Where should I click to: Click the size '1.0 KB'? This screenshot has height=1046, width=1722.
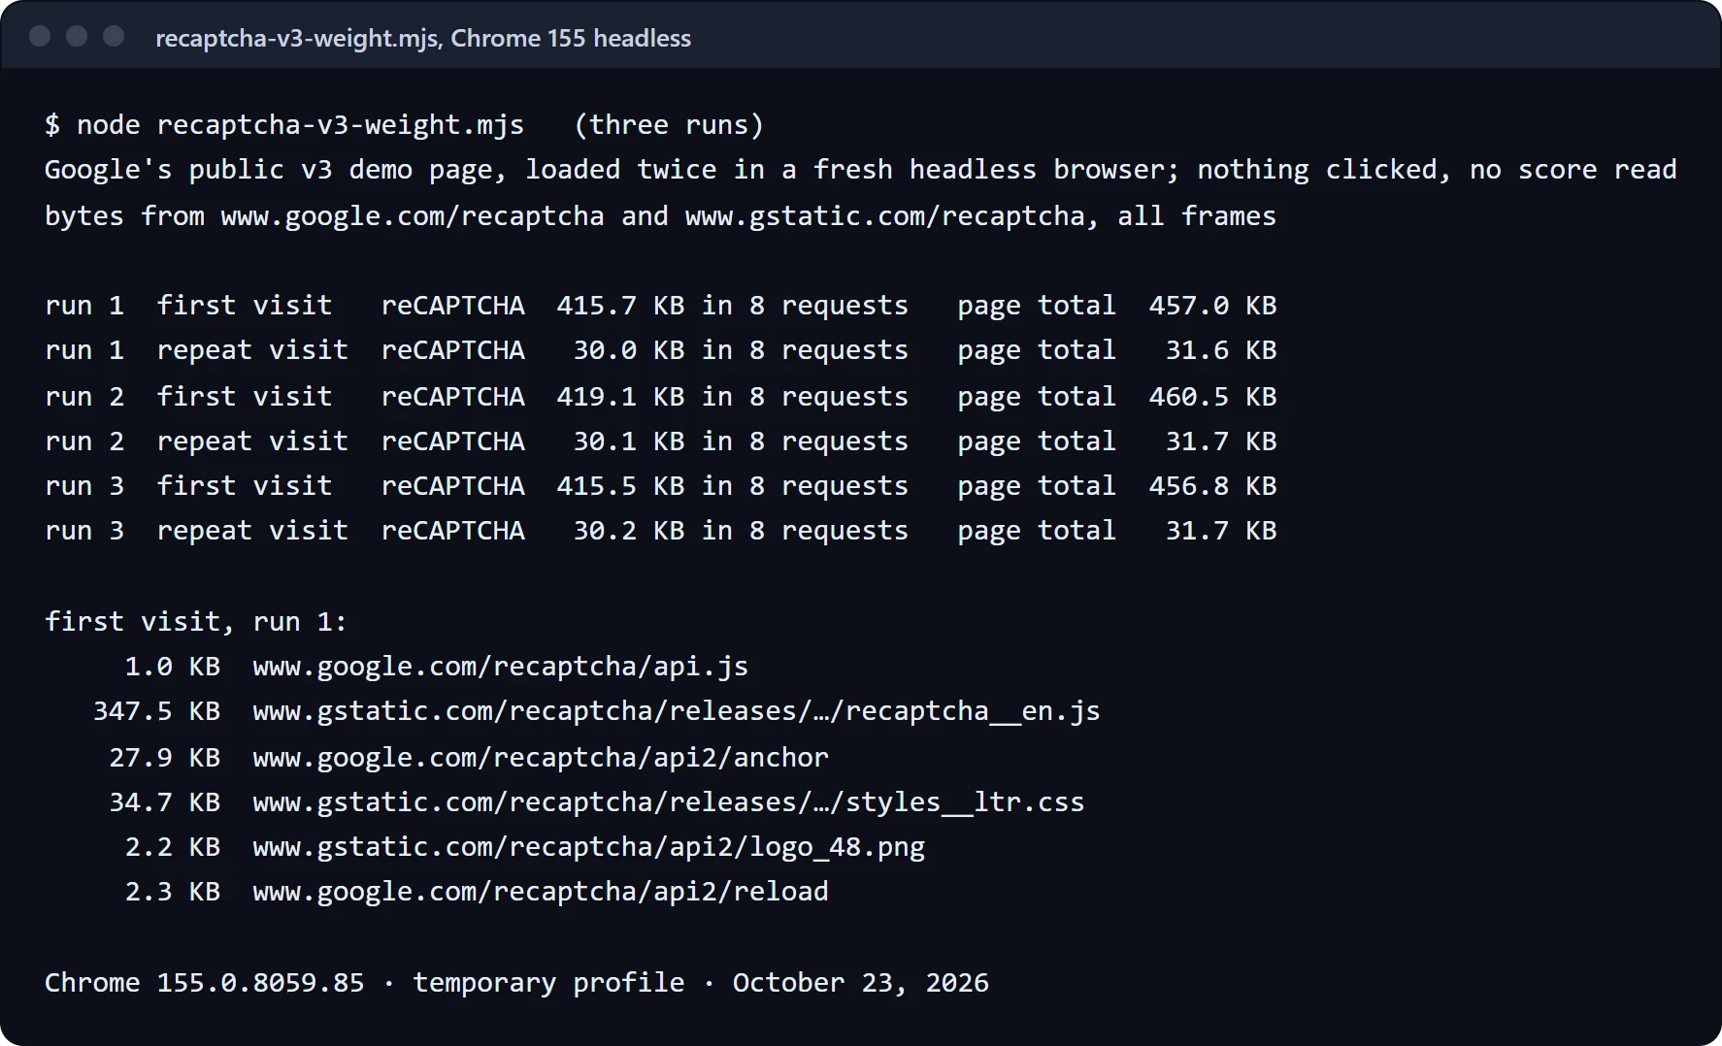pos(172,667)
